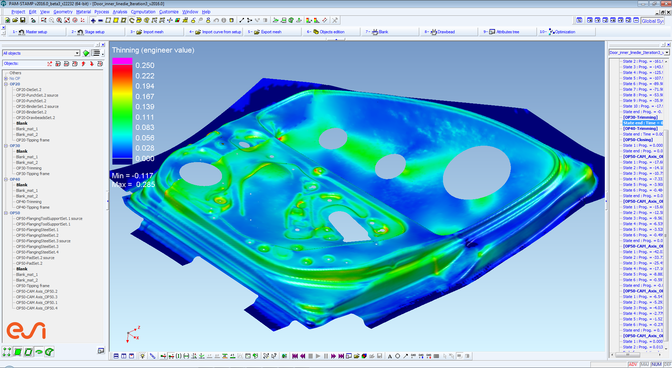Open the Door_inner_linedie project dropdown
Viewport: 672px width, 368px height.
pos(666,53)
